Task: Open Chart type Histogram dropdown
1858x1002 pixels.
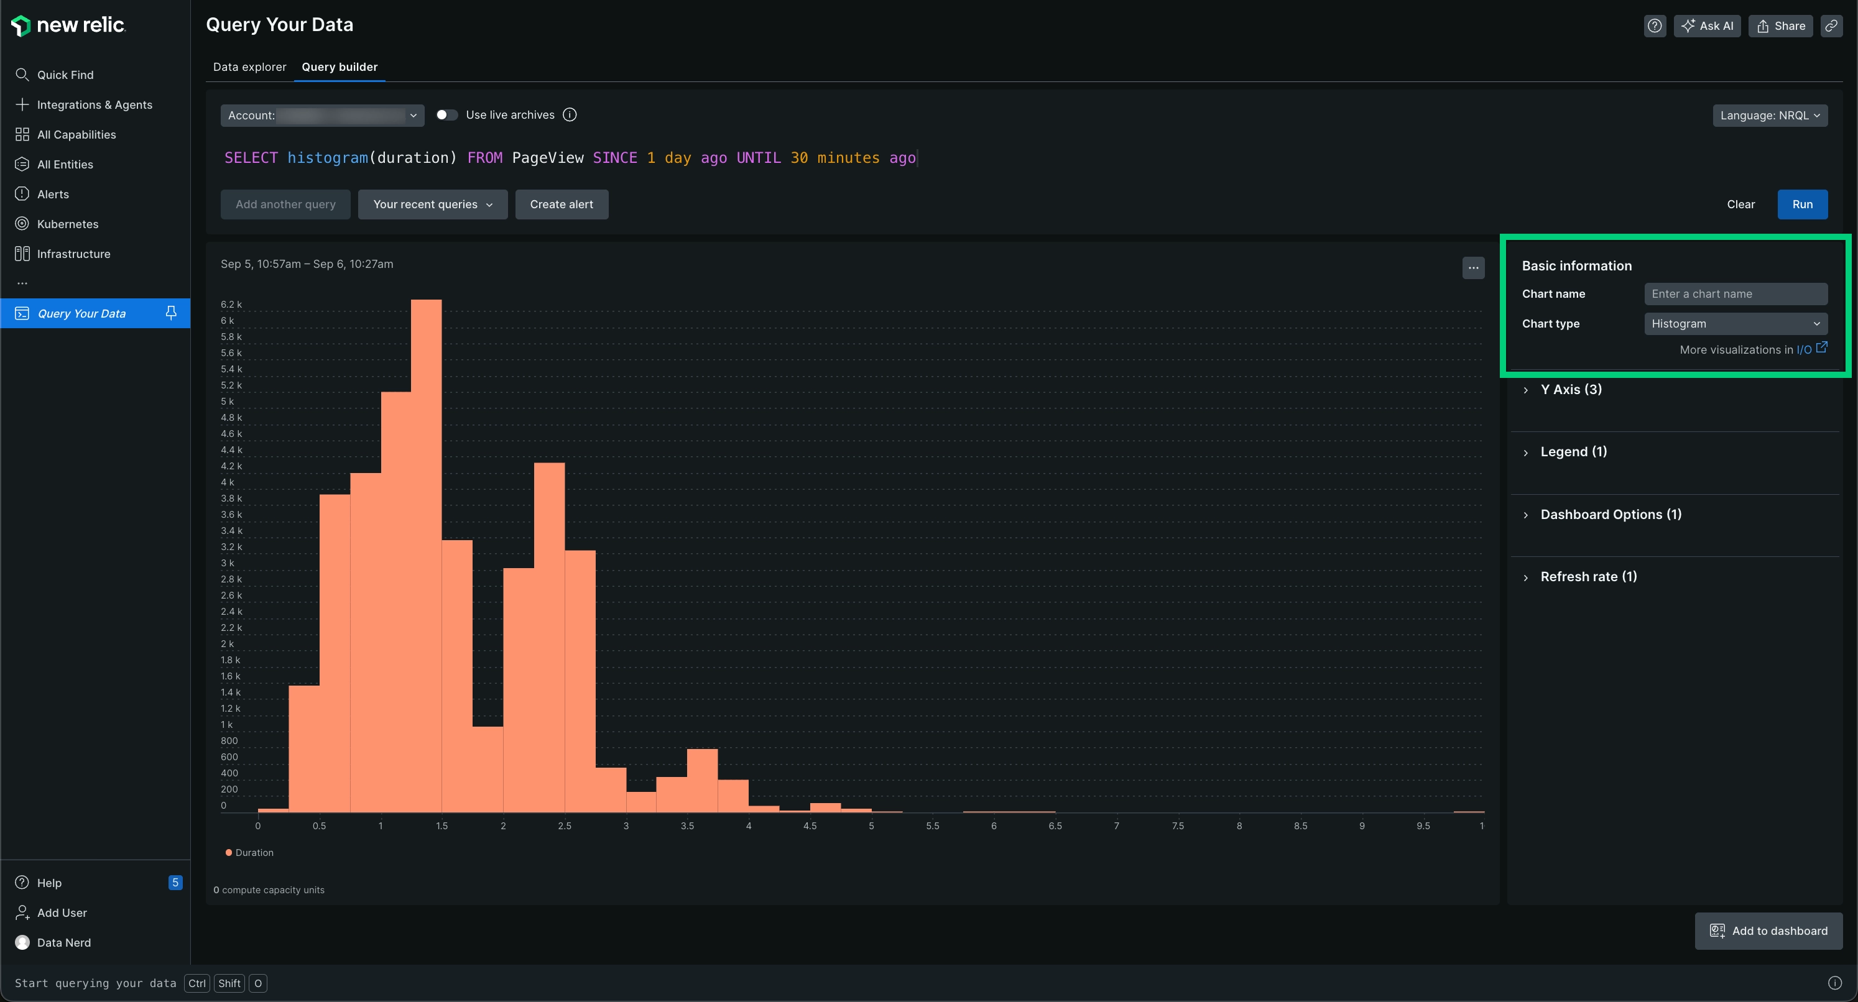Action: [x=1736, y=324]
